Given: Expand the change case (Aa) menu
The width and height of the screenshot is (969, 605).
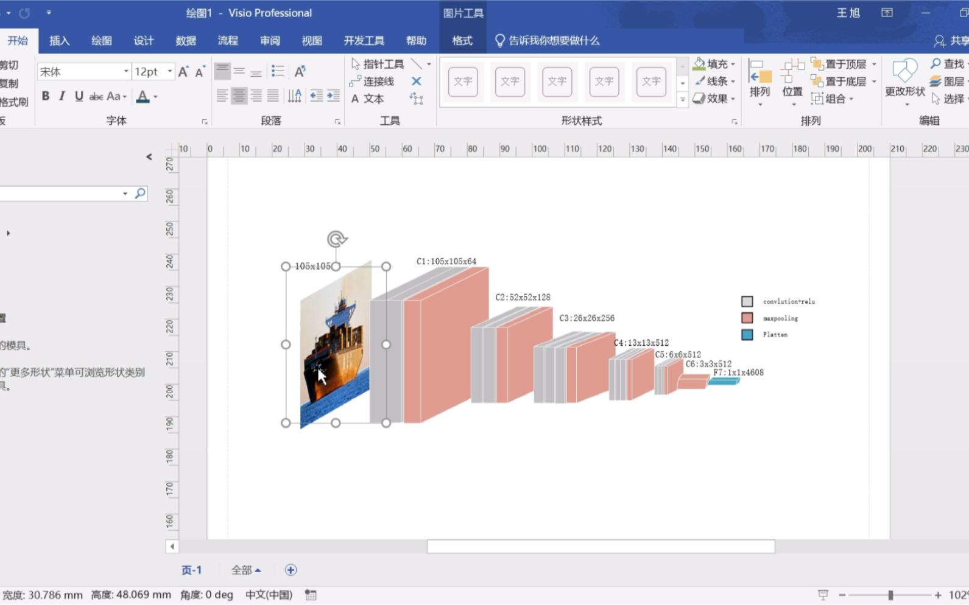Looking at the screenshot, I should coord(116,96).
